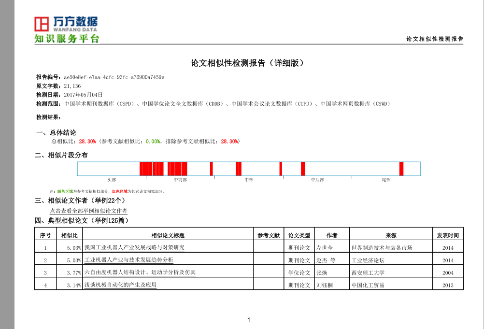
Task: Open the link to view all similar authors
Action: [x=88, y=211]
